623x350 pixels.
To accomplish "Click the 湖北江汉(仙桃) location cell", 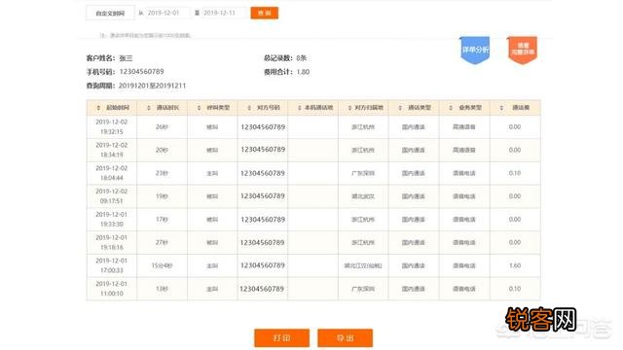I will click(363, 265).
